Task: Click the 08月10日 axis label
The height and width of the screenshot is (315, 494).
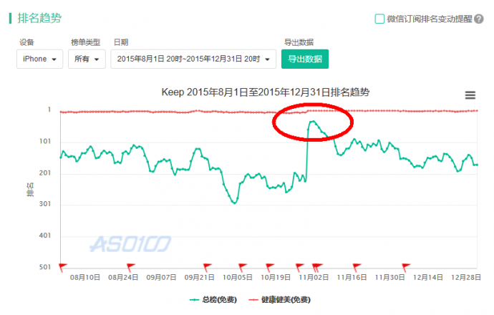Action: (x=85, y=278)
